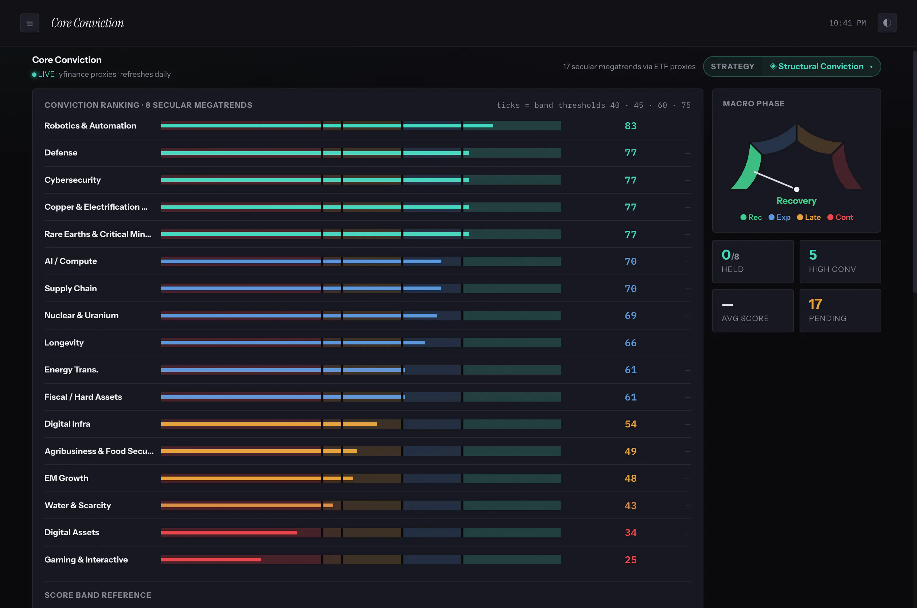Click the MACRO PHASE panel title
Screen dimensions: 917x608
[x=753, y=103]
